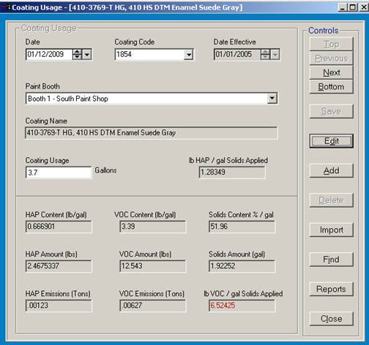Image resolution: width=369 pixels, height=345 pixels.
Task: Click the Date spinner down arrow
Action: (77, 57)
